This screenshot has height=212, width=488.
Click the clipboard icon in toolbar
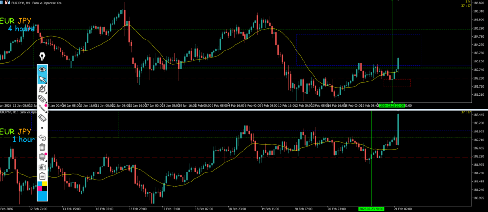click(43, 176)
